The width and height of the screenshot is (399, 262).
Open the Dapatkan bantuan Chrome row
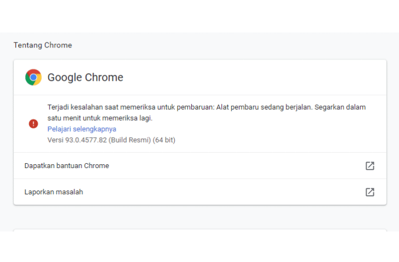coord(200,166)
